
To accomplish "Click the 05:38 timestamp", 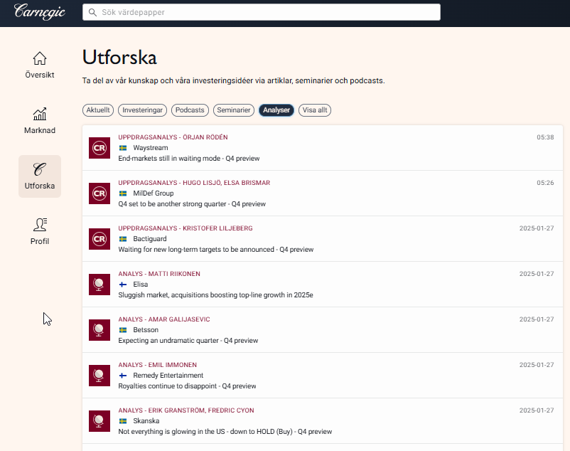I will 545,137.
